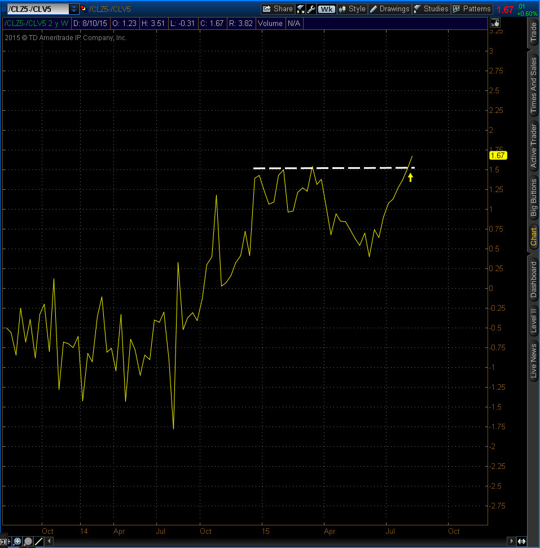
Task: Click the Drawings menu button
Action: 395,8
